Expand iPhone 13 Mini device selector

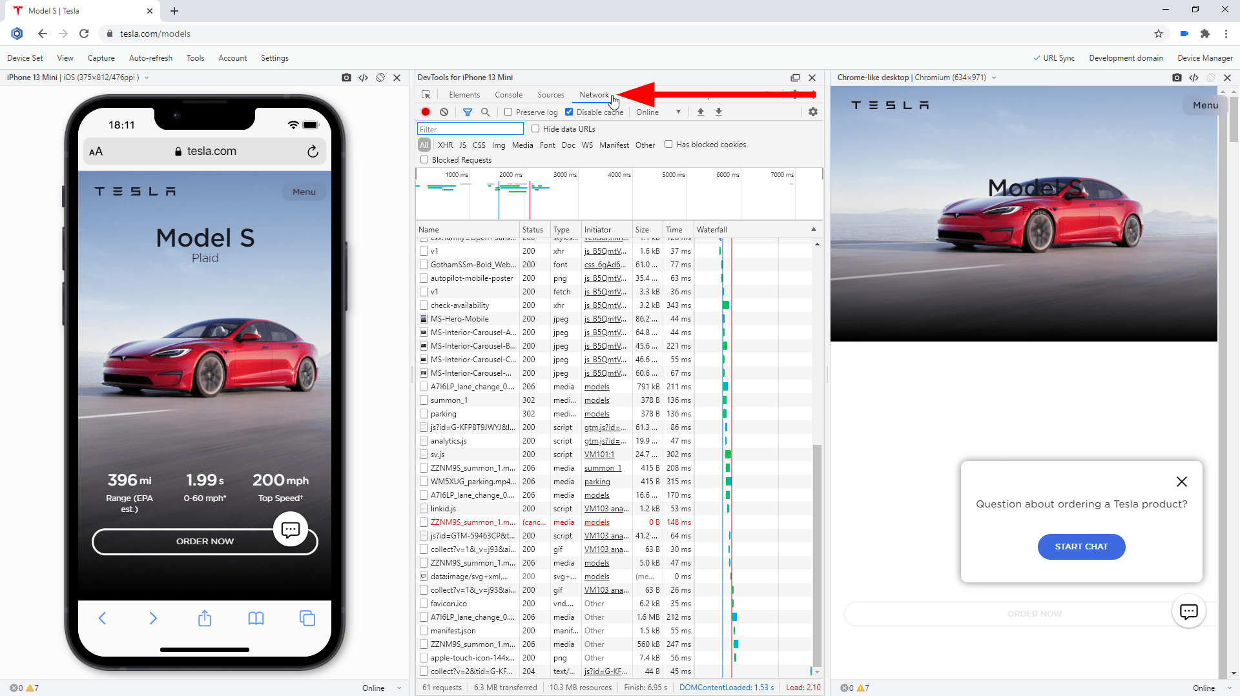click(x=147, y=77)
